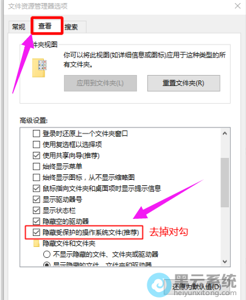Close the 文件资源管理器选项 dialog
246x300 pixels.
[x=237, y=5]
